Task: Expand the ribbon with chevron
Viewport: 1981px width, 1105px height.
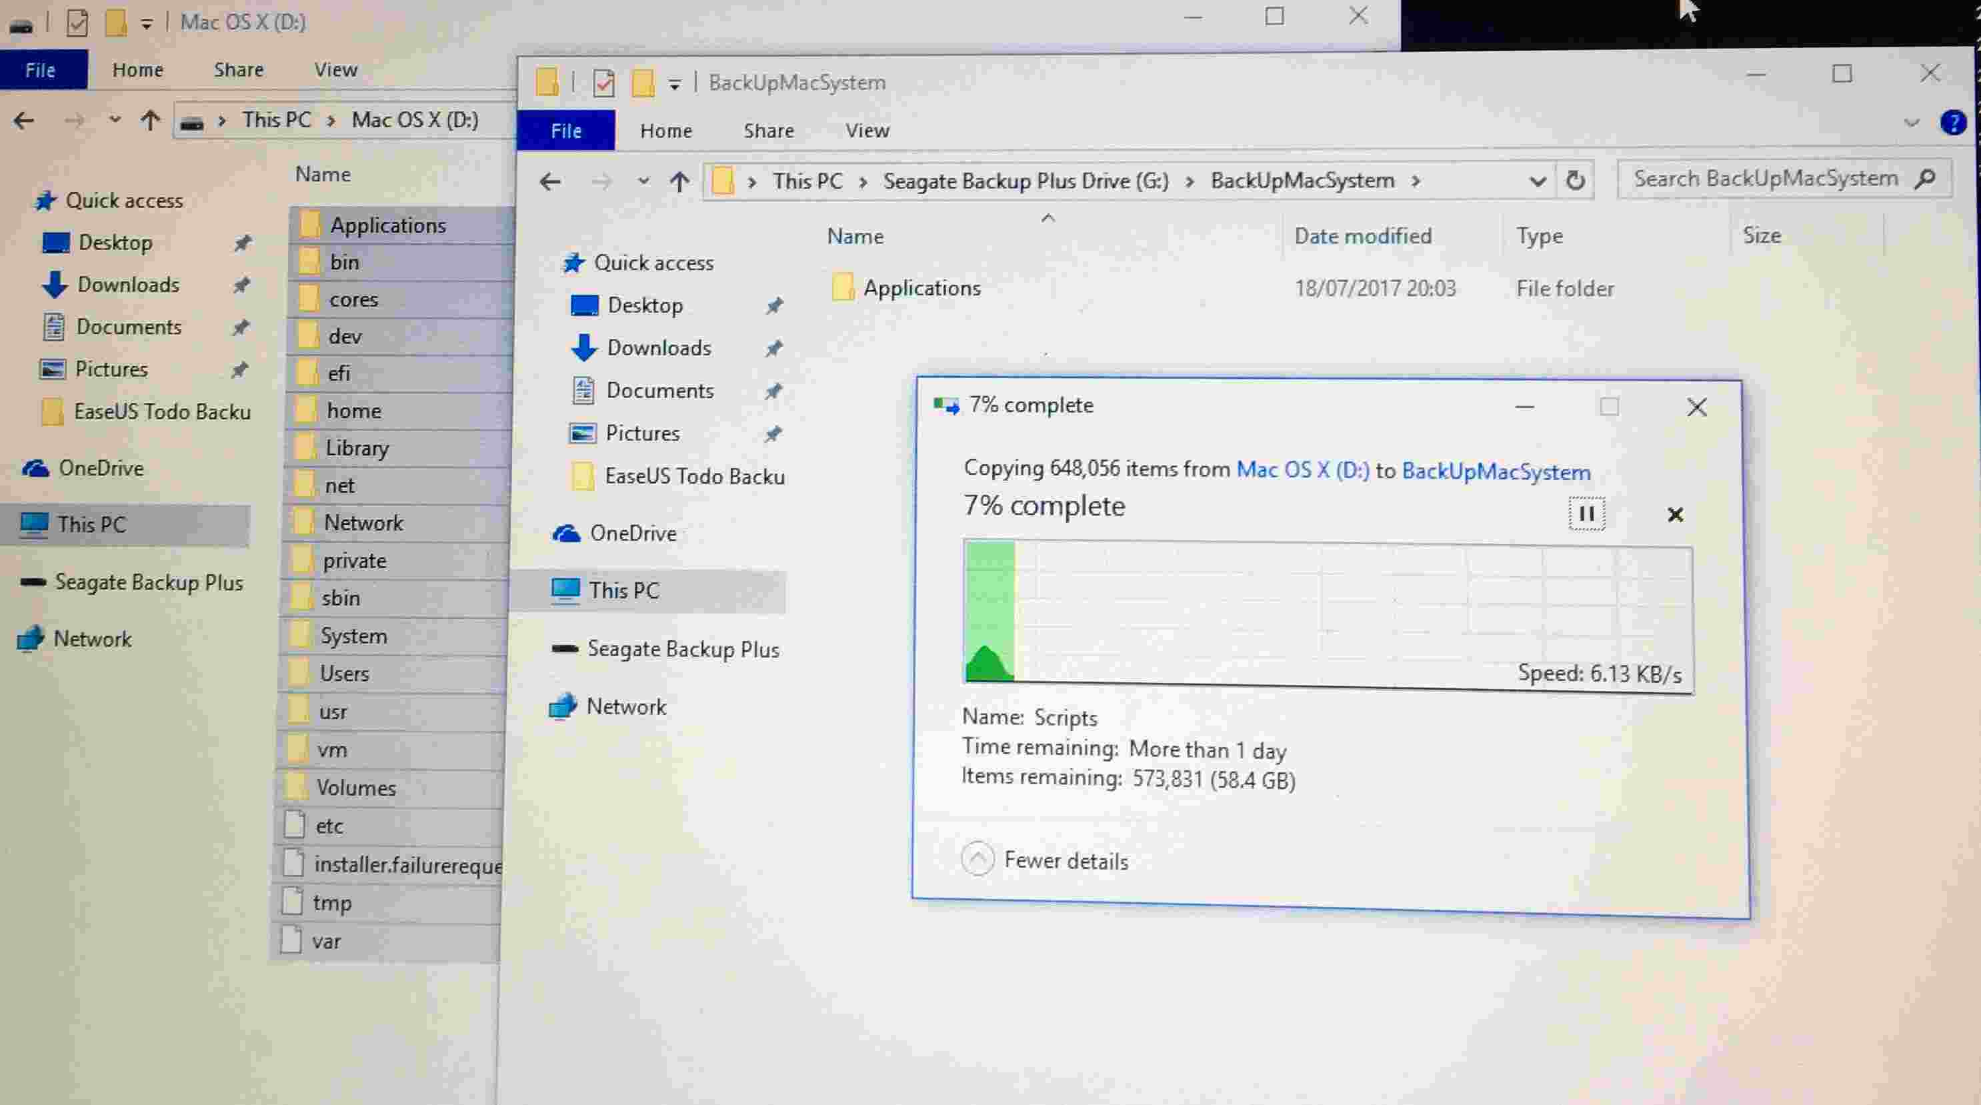Action: 1912,122
